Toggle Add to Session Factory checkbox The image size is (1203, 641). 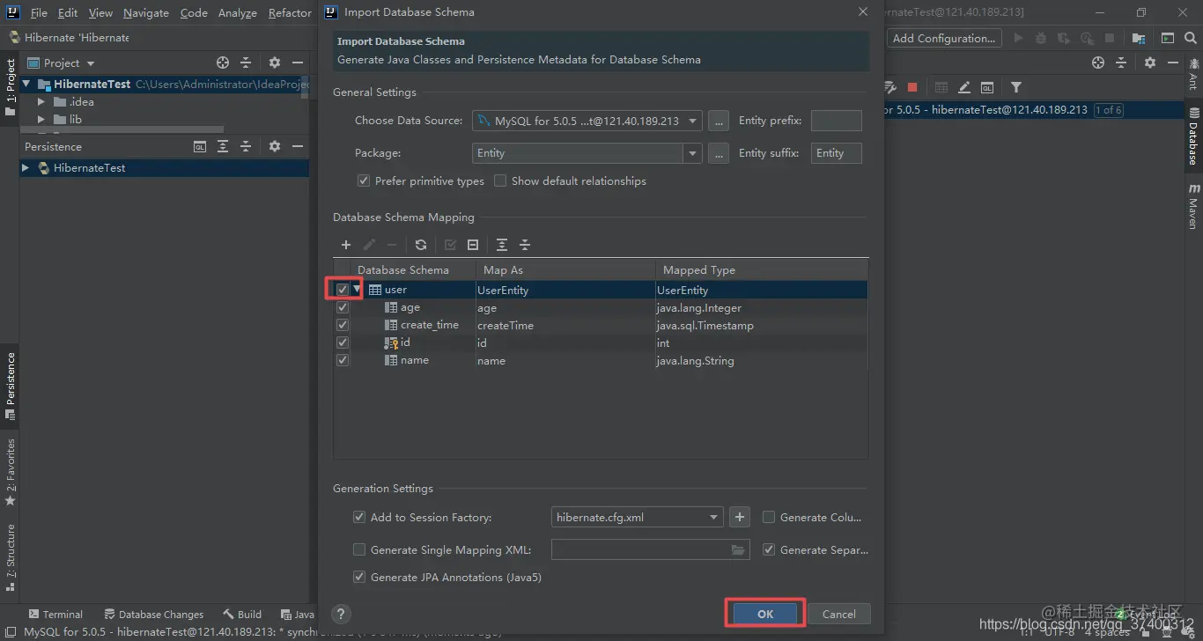(358, 518)
